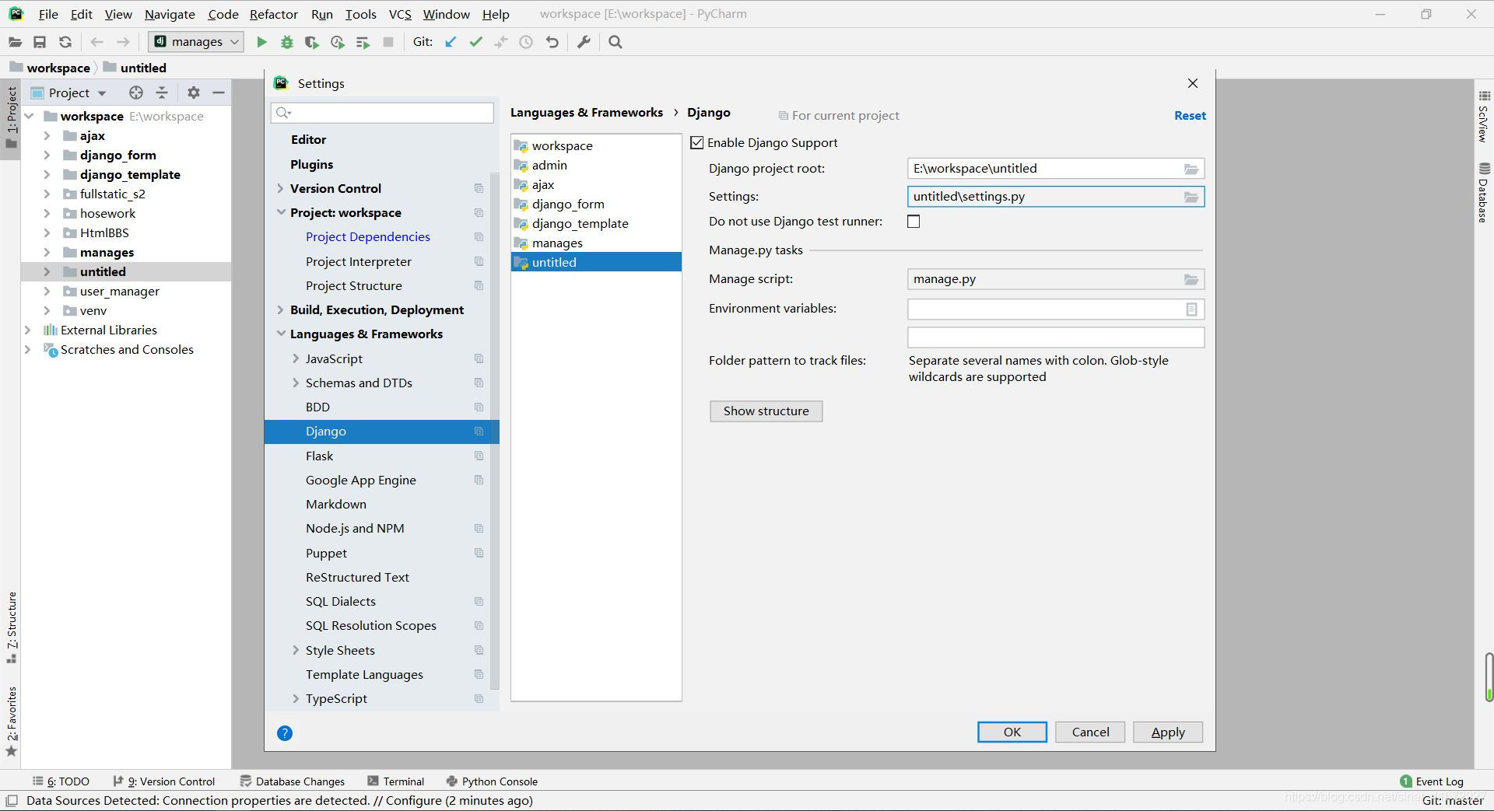1494x811 pixels.
Task: Open Terminal tool window tab
Action: point(396,781)
